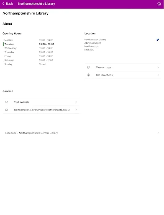This screenshot has width=164, height=215.
Task: Click the Location heading
Action: (x=90, y=34)
